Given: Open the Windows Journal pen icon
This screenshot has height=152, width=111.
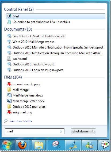Looking at the screenshot, I should [73, 145].
